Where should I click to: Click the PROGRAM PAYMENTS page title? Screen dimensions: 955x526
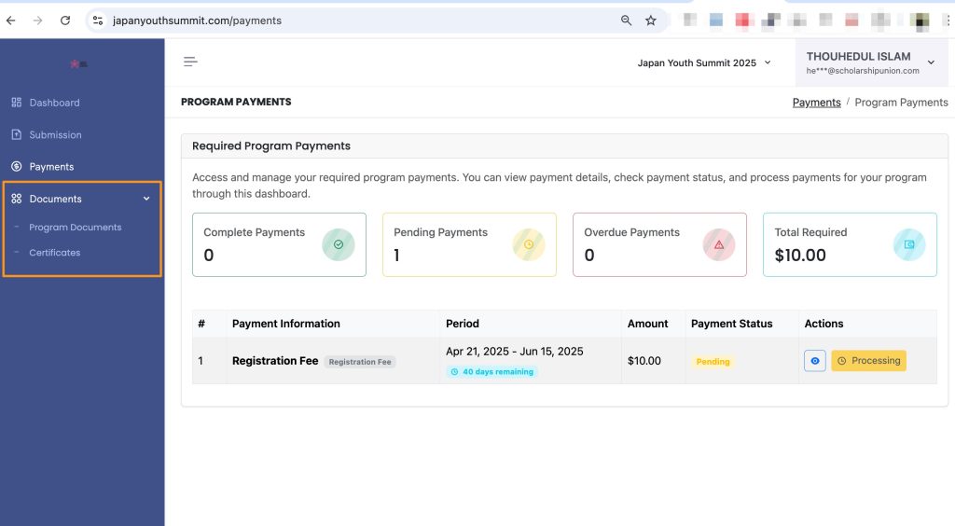pos(236,102)
